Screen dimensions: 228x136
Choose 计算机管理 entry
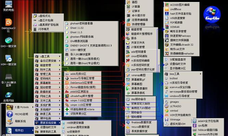point(141,47)
